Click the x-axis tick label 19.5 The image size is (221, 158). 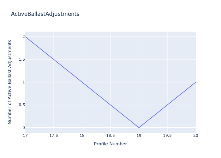(167, 136)
